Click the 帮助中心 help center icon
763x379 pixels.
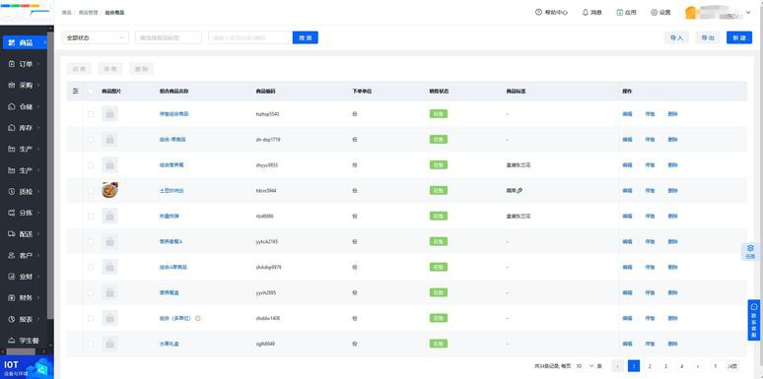click(538, 12)
